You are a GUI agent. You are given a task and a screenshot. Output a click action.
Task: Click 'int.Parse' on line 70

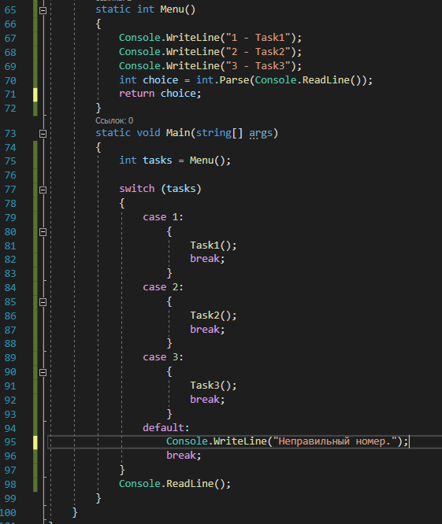[x=222, y=80]
